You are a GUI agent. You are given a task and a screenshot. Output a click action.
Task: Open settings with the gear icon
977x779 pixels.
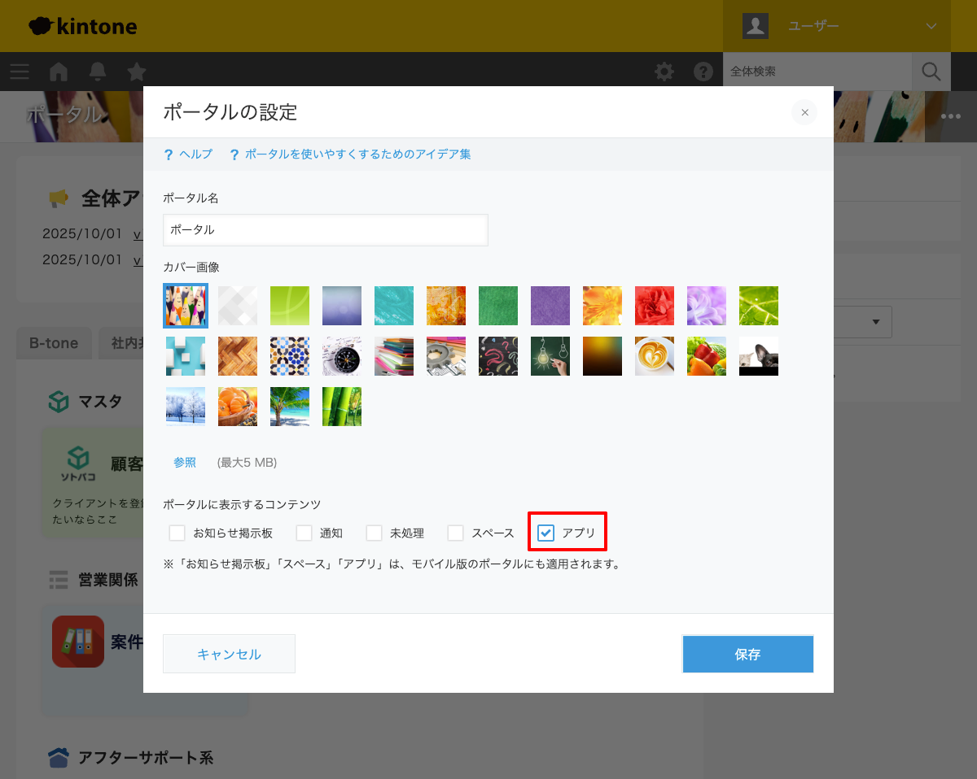tap(664, 72)
